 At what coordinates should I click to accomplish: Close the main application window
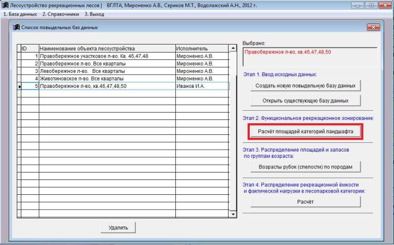pyautogui.click(x=385, y=5)
